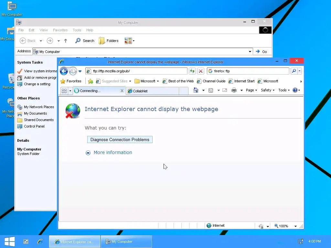The width and height of the screenshot is (331, 248).
Task: Open the Internet Start favorite
Action: pyautogui.click(x=241, y=81)
